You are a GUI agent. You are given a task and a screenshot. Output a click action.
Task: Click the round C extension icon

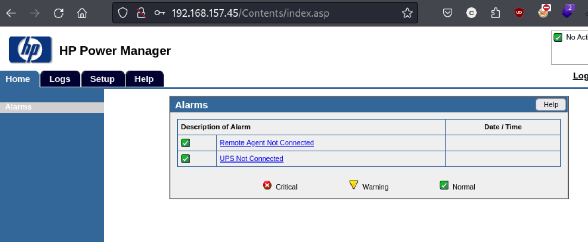click(x=471, y=13)
